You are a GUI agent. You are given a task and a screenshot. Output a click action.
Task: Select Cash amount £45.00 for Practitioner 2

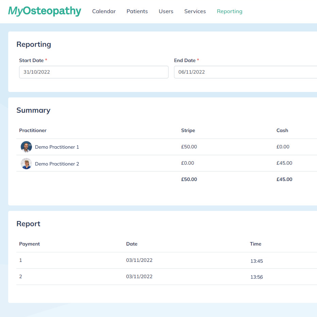coord(284,163)
